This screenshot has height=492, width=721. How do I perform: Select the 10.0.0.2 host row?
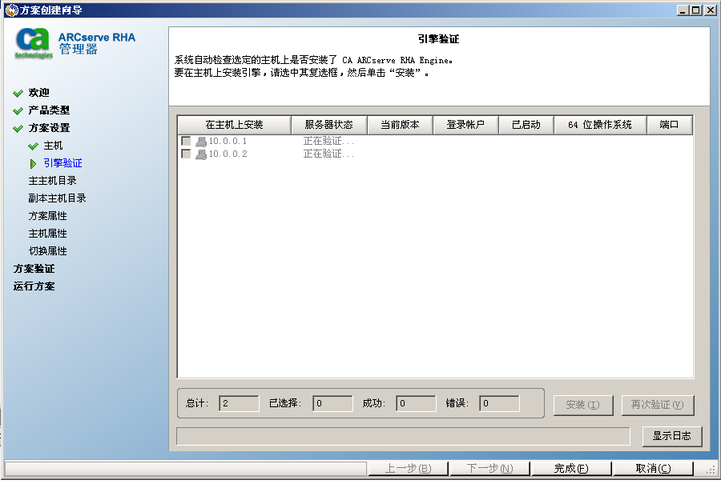[435, 154]
